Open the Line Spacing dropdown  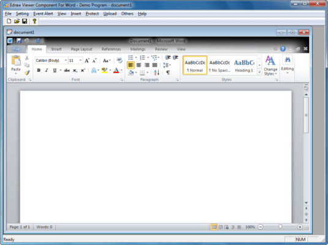[x=167, y=65]
